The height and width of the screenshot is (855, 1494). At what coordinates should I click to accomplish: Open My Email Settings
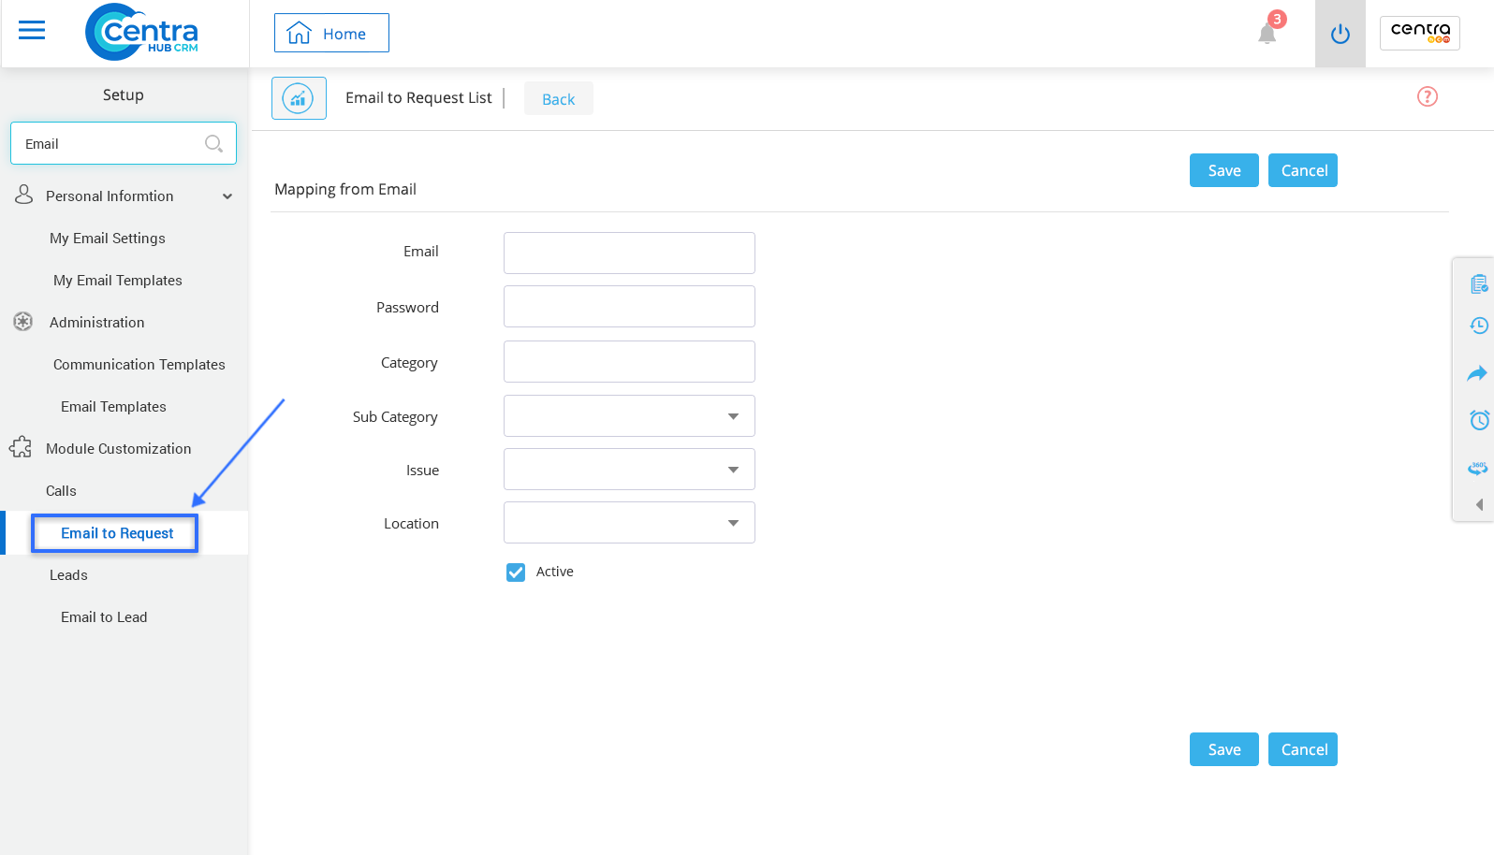coord(108,239)
